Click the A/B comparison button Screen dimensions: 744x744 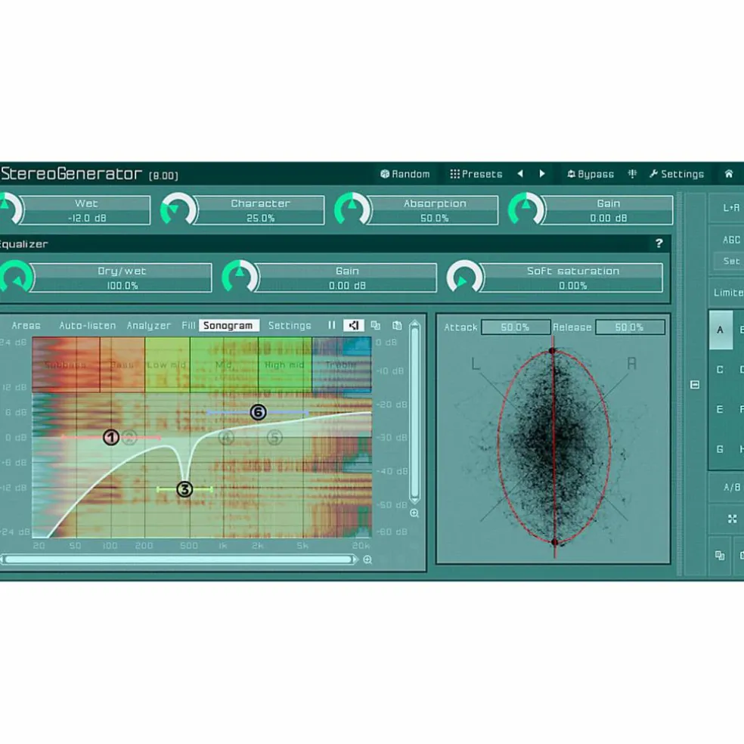tap(731, 487)
